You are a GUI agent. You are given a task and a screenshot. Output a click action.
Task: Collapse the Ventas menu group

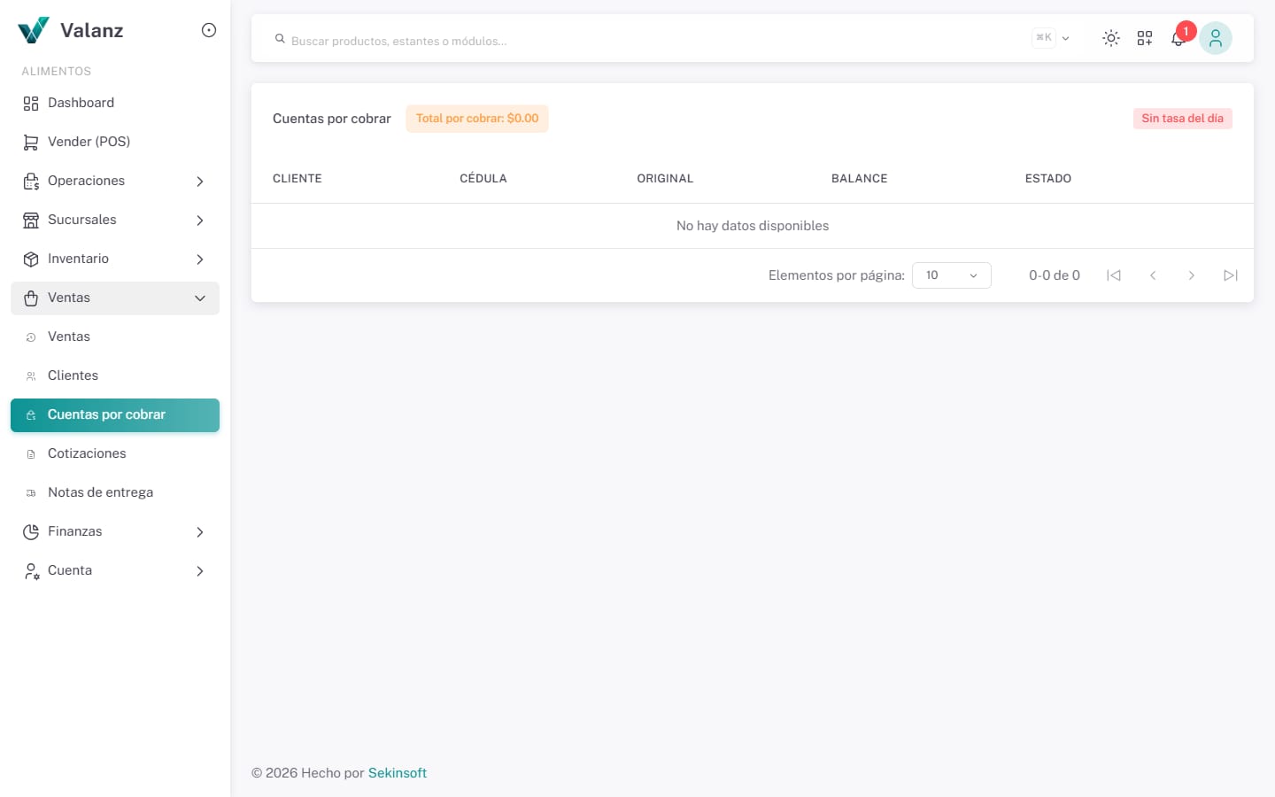115,298
